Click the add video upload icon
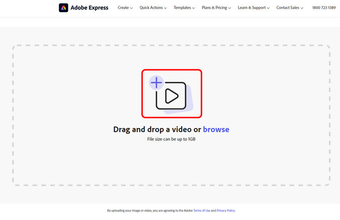Image resolution: width=340 pixels, height=220 pixels. click(171, 94)
